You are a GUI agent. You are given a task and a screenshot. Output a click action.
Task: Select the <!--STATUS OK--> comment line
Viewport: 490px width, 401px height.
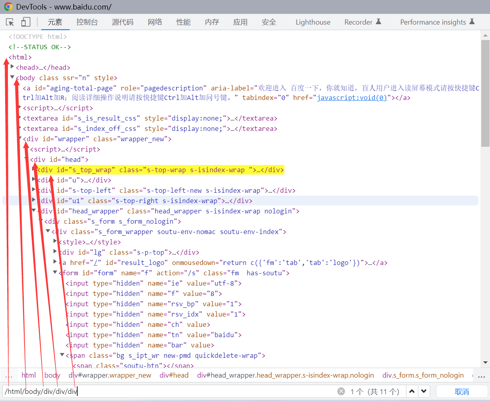40,47
